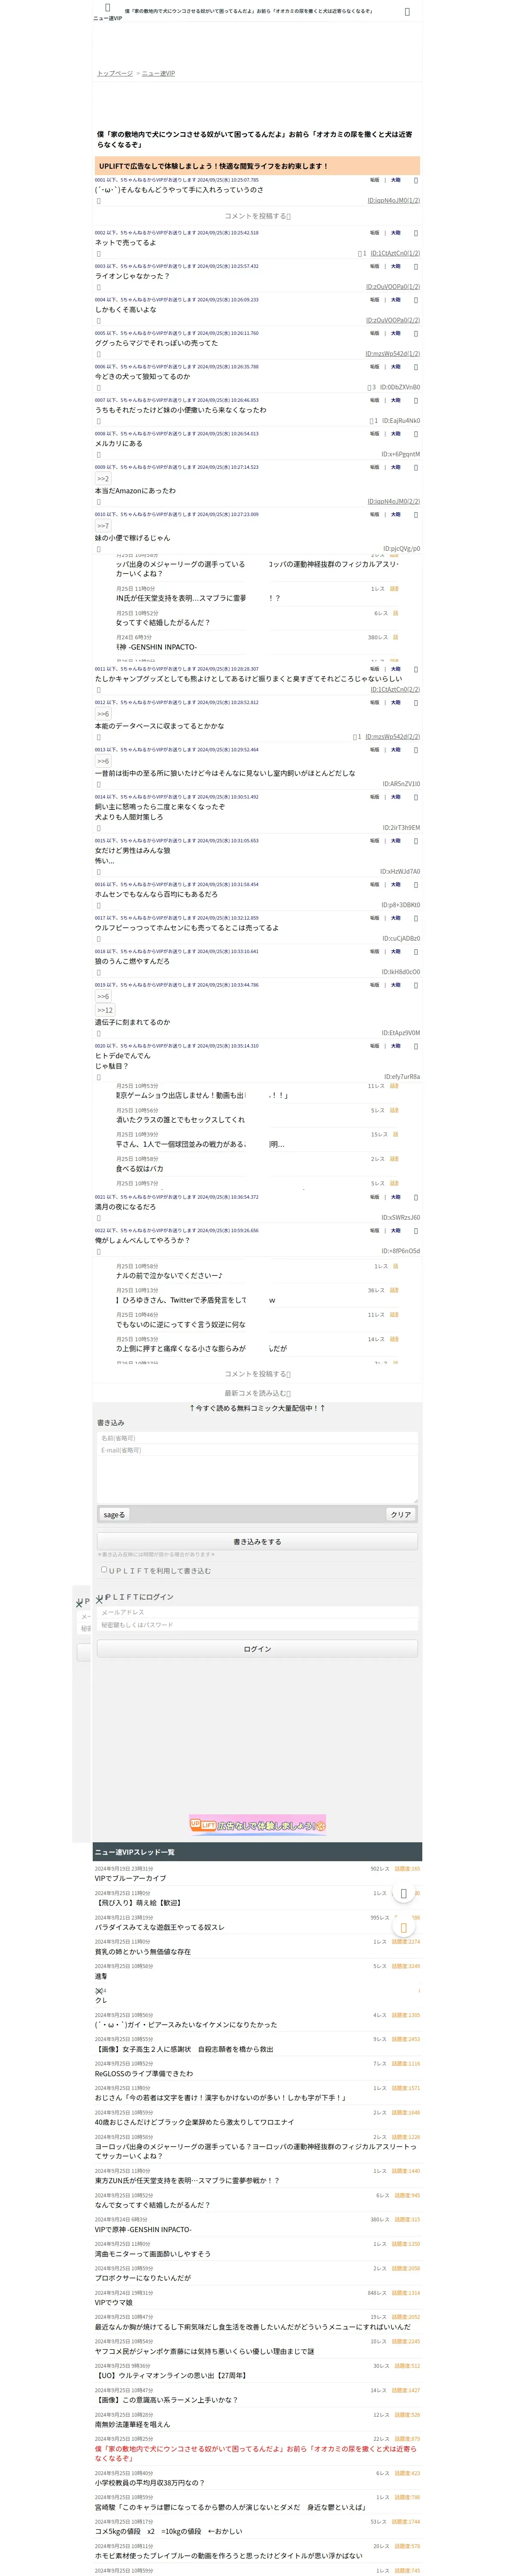Open the menu icon on post 0022
515x2576 pixels.
tap(416, 1231)
